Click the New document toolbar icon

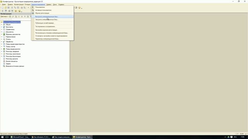[2, 8]
